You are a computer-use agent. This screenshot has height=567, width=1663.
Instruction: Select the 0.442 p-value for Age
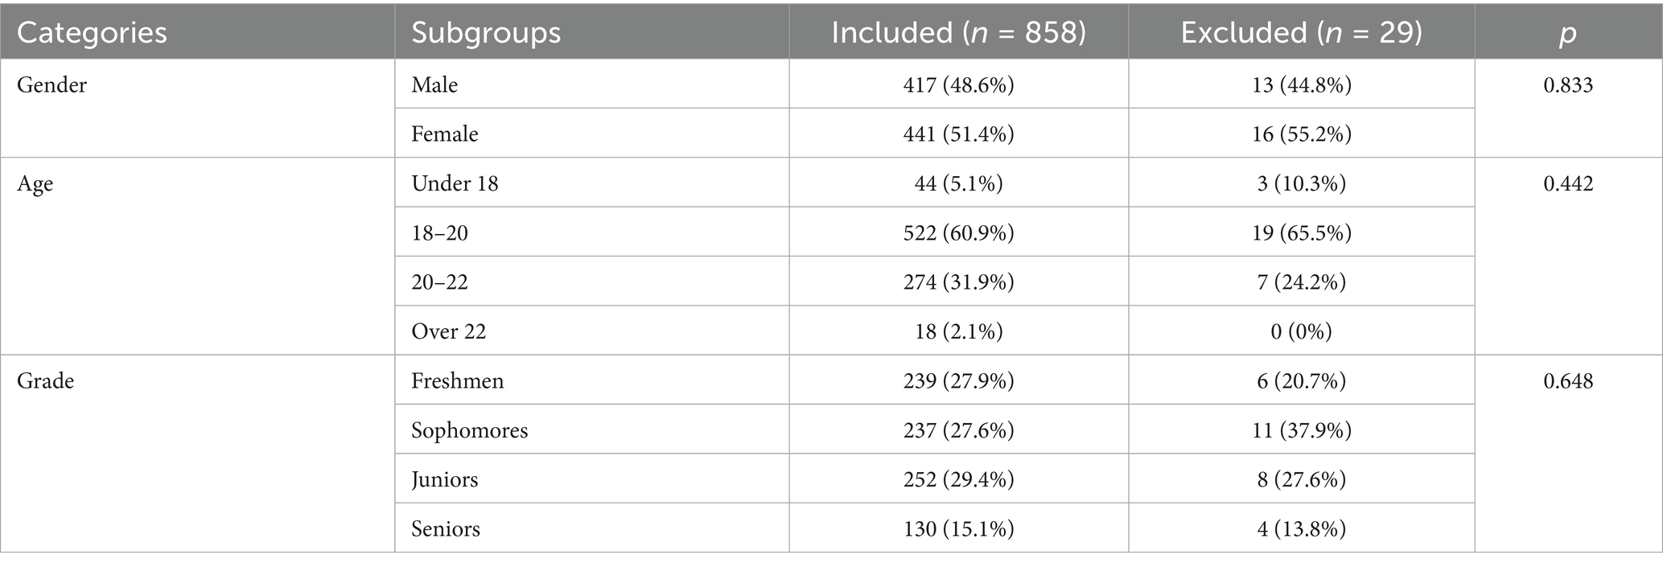click(1567, 183)
